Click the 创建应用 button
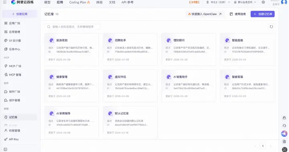Screen dimensions: 289x152 [x=20, y=14]
